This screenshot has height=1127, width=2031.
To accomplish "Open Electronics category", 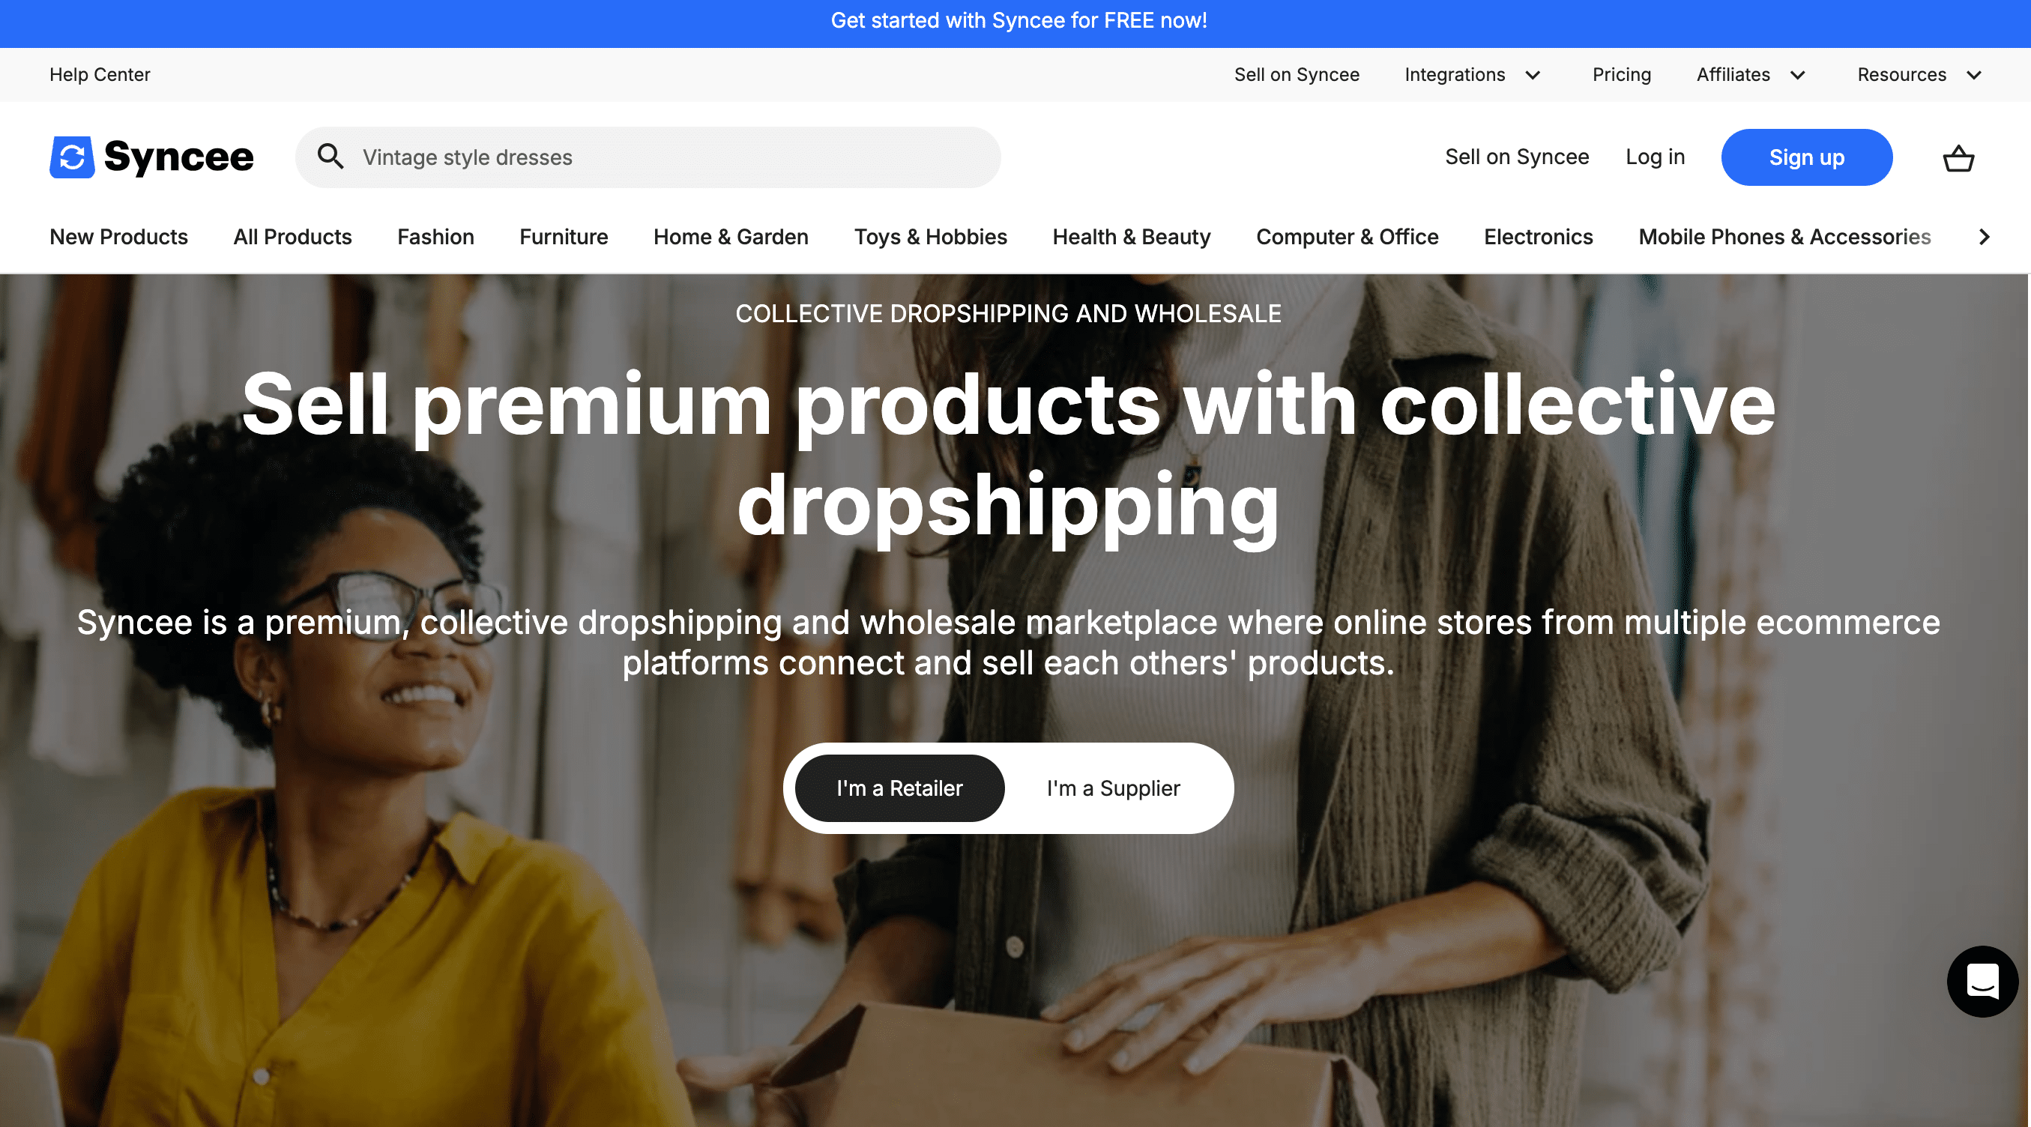I will point(1538,237).
